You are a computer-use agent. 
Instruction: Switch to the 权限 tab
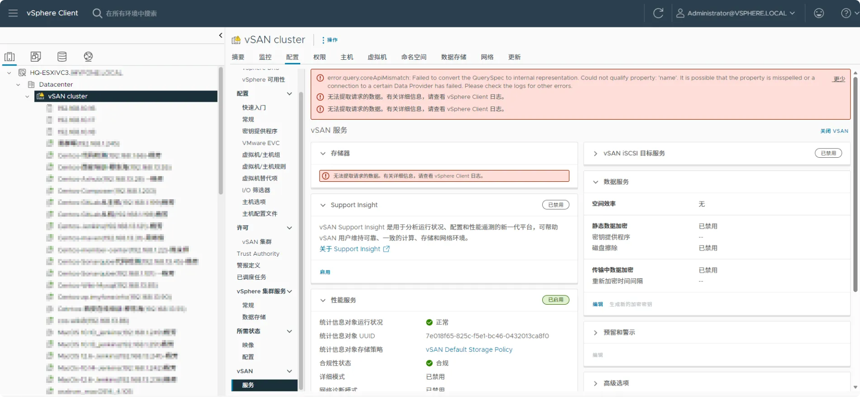coord(320,57)
